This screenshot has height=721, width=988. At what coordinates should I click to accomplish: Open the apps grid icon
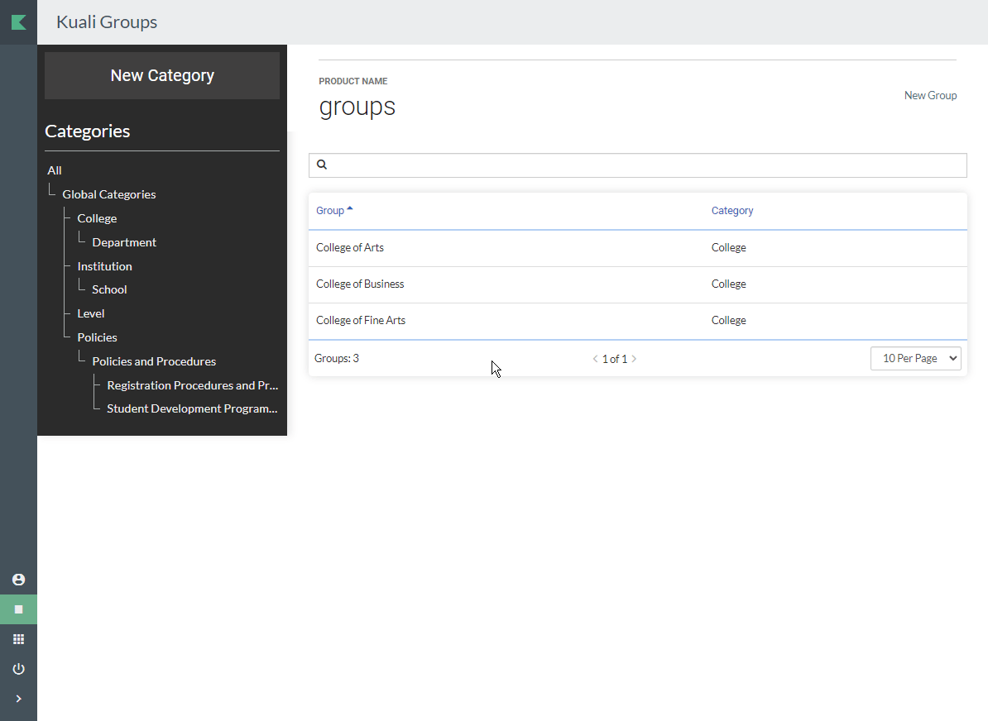(x=18, y=639)
